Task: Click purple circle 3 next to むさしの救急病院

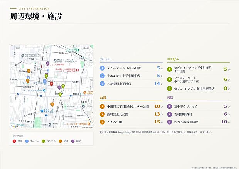Action: (x=169, y=122)
